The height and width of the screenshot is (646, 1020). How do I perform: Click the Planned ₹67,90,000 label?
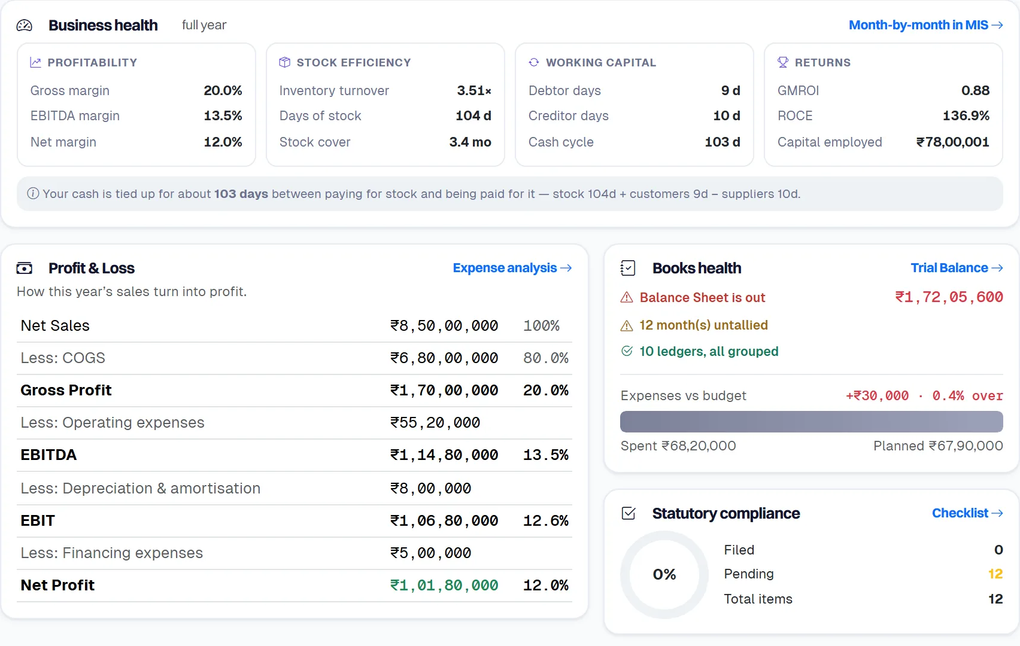coord(938,446)
